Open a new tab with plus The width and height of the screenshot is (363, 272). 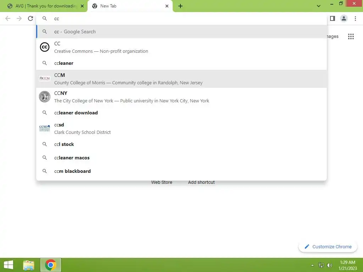point(180,6)
